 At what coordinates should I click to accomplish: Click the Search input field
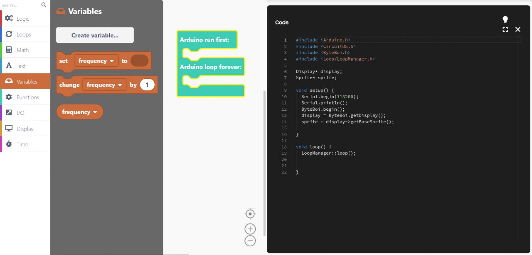click(x=21, y=5)
